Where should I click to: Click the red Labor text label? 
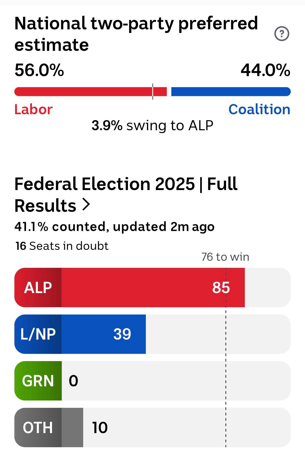tap(33, 109)
